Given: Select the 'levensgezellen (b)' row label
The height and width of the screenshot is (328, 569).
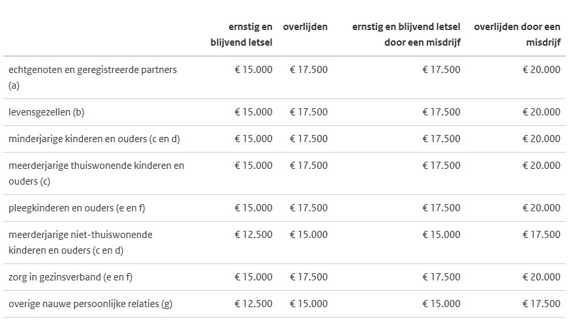Looking at the screenshot, I should (x=46, y=112).
